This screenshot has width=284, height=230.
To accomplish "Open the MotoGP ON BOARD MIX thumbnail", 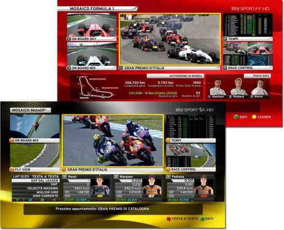I will [35, 126].
